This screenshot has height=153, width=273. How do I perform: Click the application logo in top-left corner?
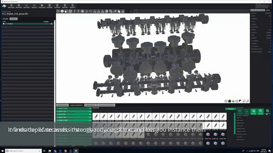(4, 6)
